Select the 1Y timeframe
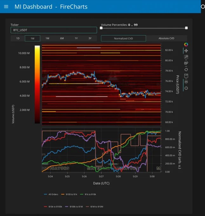205x216 pixels. click(x=76, y=38)
